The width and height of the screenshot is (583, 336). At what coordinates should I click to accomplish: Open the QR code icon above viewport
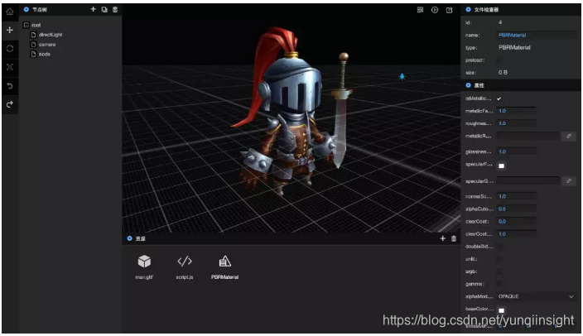click(x=420, y=10)
